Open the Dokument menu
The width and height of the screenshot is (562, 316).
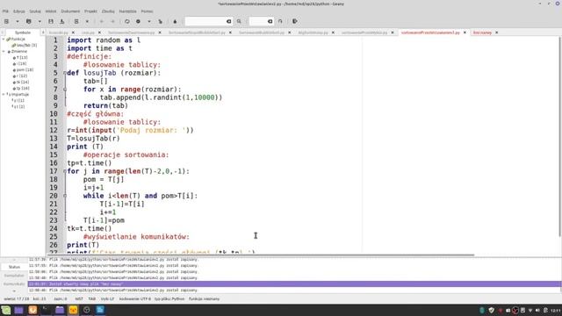[70, 11]
